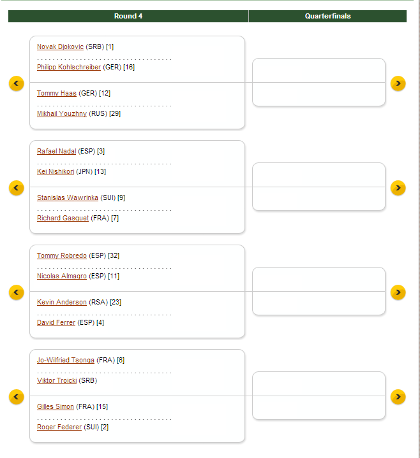420x458 pixels.
Task: Click the right arrow beside the third quarterfinal box
Action: (x=398, y=292)
